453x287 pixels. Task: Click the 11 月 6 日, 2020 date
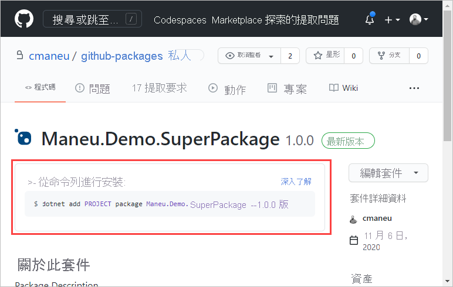click(x=386, y=241)
